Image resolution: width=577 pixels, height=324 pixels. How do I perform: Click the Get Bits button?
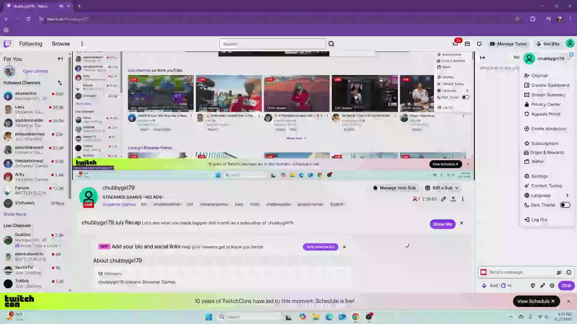tap(548, 44)
